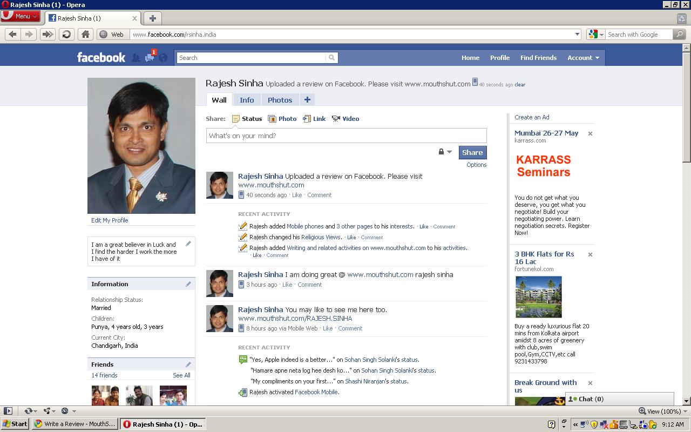Open a new tab with plus button

[x=152, y=18]
